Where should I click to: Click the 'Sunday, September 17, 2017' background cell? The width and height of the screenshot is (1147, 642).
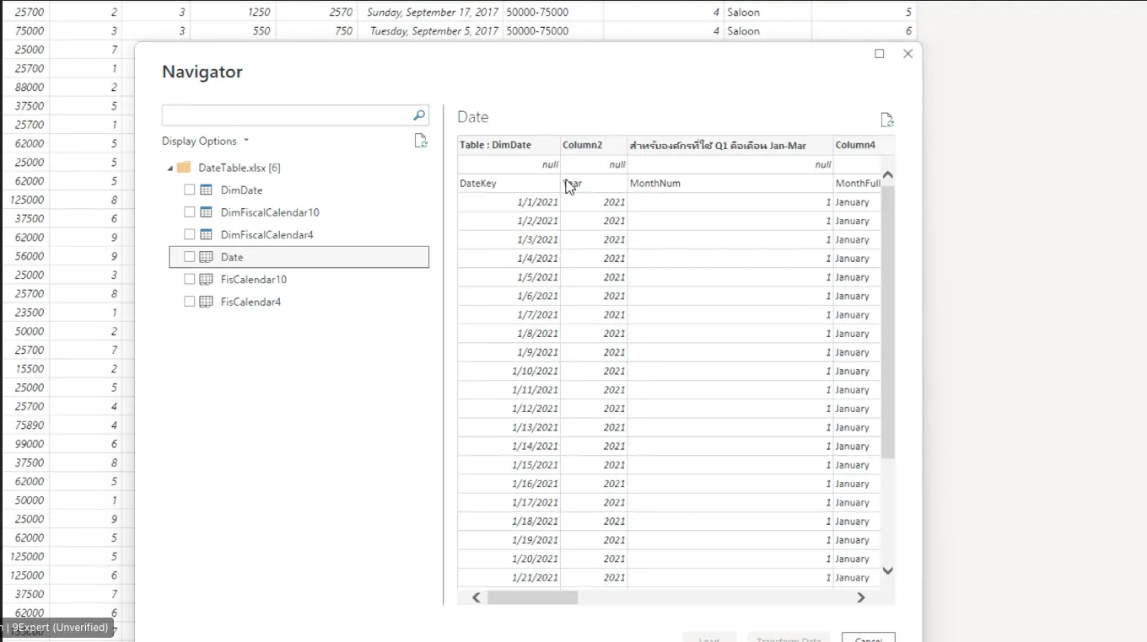click(x=430, y=13)
